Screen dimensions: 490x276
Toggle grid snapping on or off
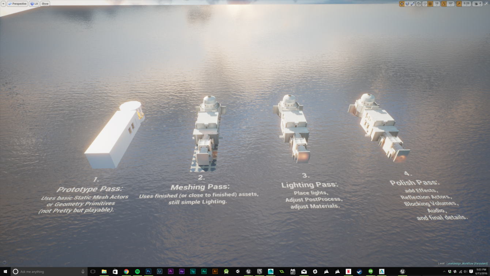[430, 3]
